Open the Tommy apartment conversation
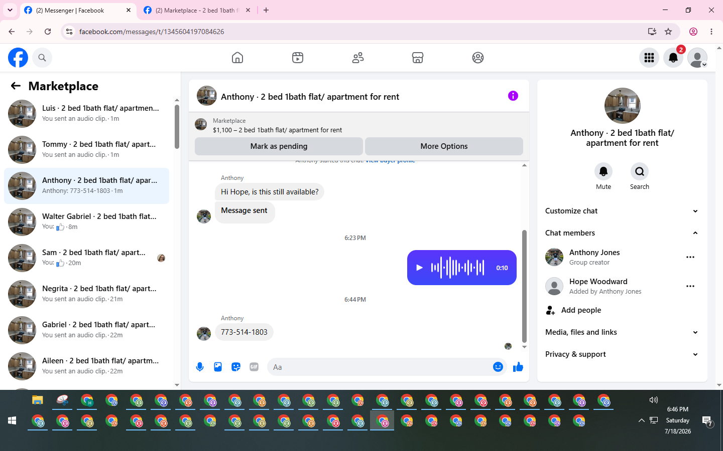723x451 pixels. tap(86, 150)
